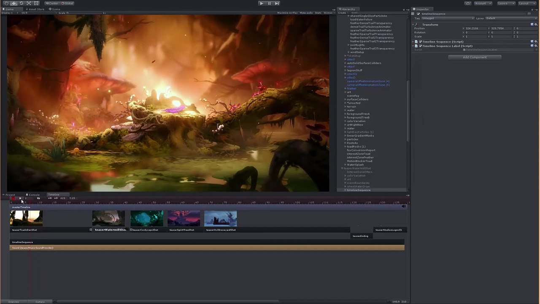This screenshot has width=540, height=304.
Task: Toggle the Global handle rotation button
Action: (x=67, y=3)
